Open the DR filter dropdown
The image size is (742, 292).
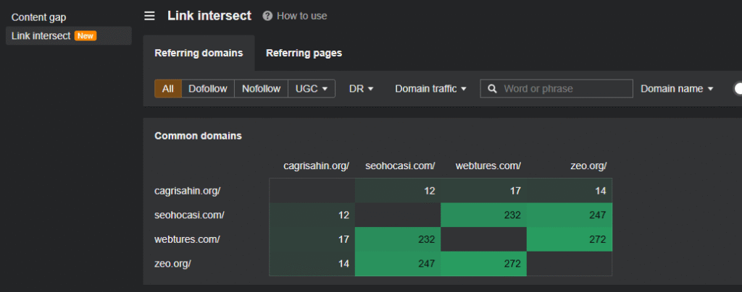point(362,89)
